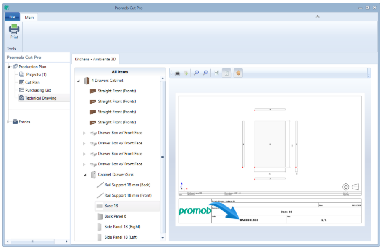Expand the Entries tree node
The image size is (384, 249).
coord(8,122)
